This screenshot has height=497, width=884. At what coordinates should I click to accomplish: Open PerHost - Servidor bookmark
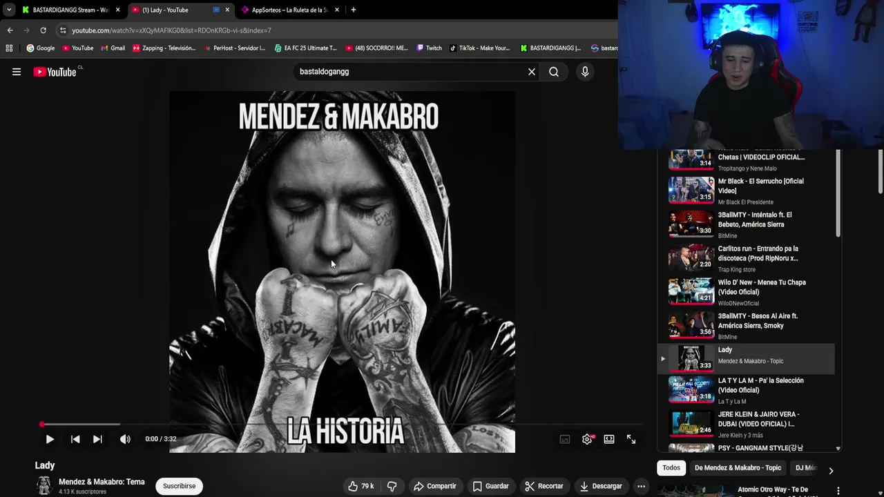234,48
